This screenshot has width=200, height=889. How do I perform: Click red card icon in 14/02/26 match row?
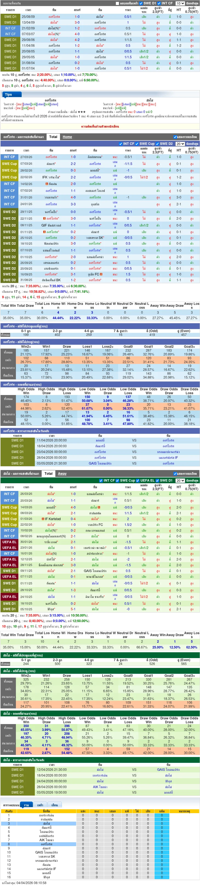[x=47, y=184]
